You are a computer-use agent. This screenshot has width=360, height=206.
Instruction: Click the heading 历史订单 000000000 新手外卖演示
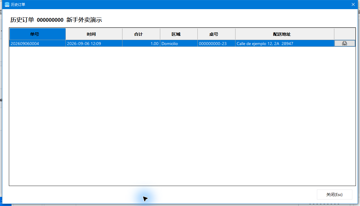pyautogui.click(x=56, y=20)
